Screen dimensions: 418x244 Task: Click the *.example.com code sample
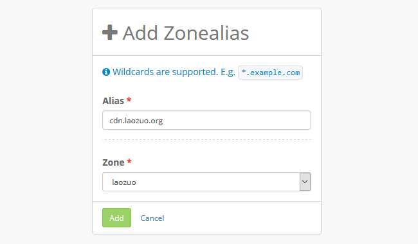(270, 73)
